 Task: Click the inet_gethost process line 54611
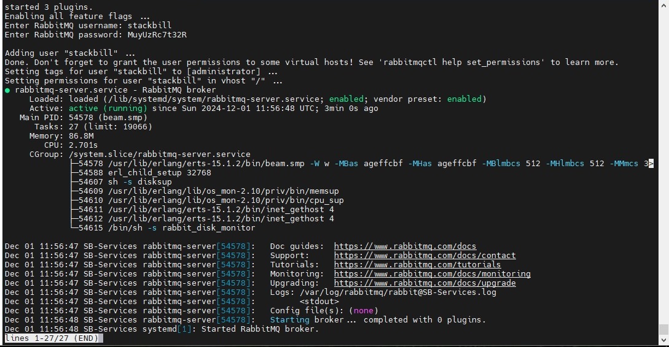coord(206,210)
